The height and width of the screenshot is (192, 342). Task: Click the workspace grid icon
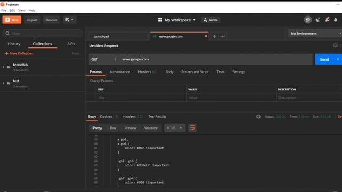point(160,20)
